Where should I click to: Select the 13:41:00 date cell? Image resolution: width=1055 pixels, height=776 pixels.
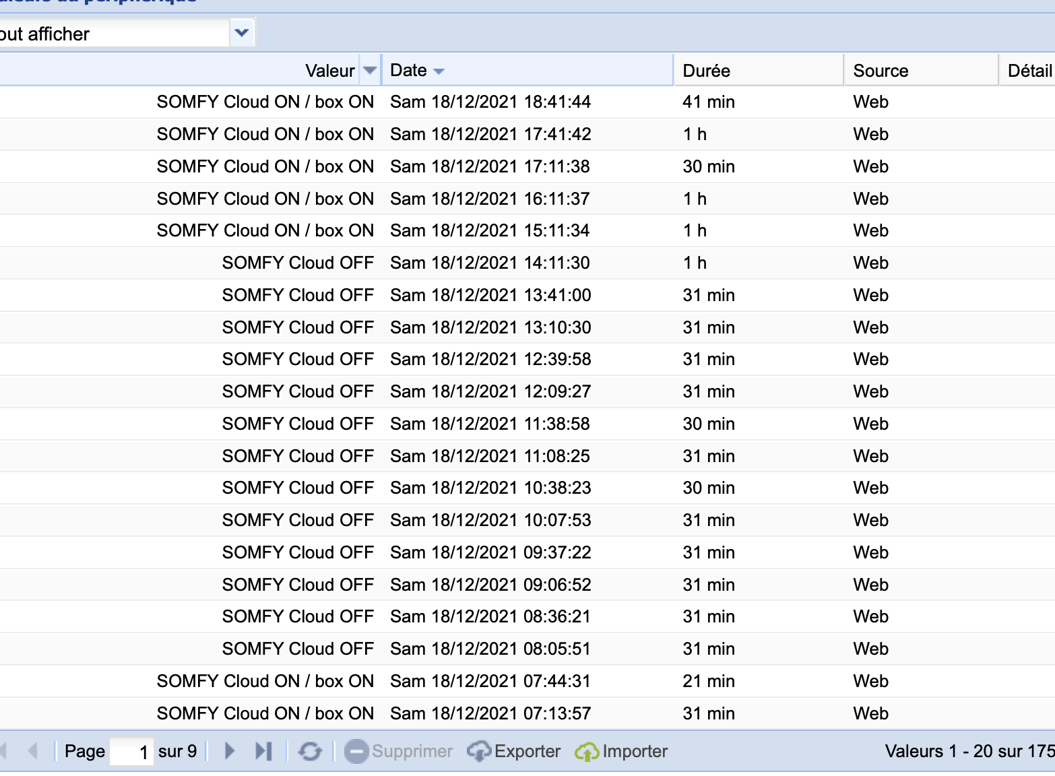(x=490, y=295)
